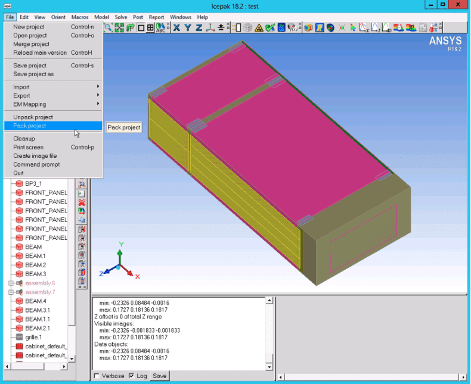Select BP3_1 in the model tree
The height and width of the screenshot is (384, 471).
point(33,183)
